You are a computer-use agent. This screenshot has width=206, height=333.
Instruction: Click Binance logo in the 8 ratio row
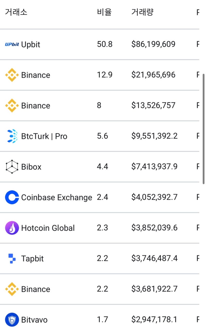12,106
